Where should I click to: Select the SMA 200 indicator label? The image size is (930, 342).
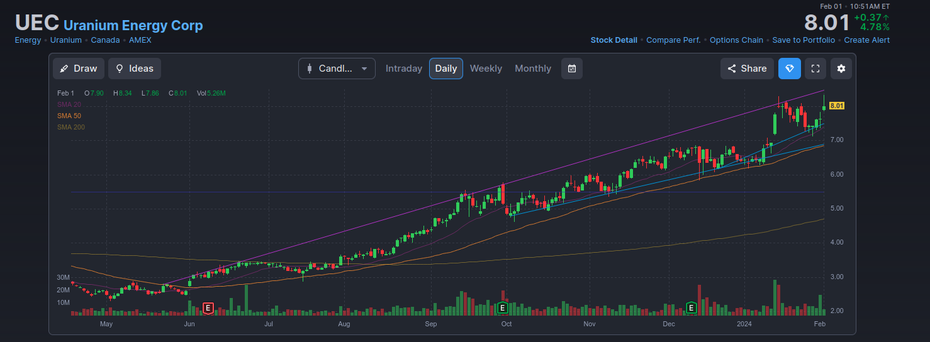coord(71,127)
